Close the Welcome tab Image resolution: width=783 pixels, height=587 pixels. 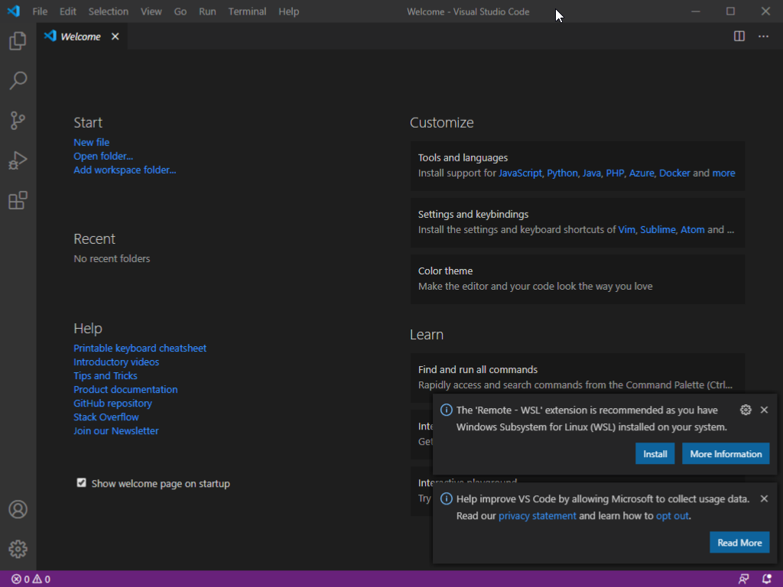click(x=115, y=36)
